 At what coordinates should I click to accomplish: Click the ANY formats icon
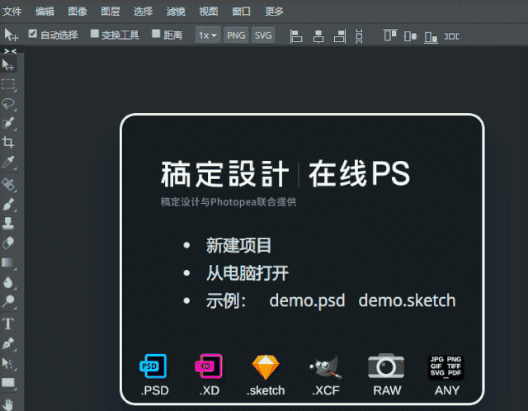pyautogui.click(x=445, y=367)
